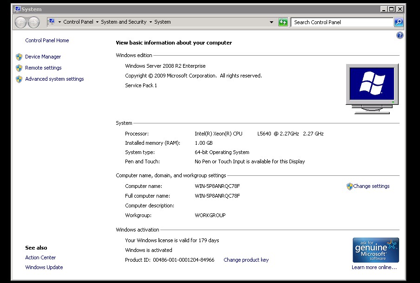Expand the arrow before System breadcrumb

point(151,22)
